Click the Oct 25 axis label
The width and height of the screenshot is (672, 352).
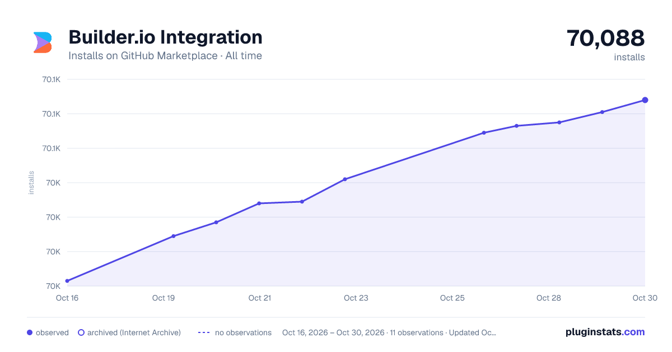click(452, 298)
